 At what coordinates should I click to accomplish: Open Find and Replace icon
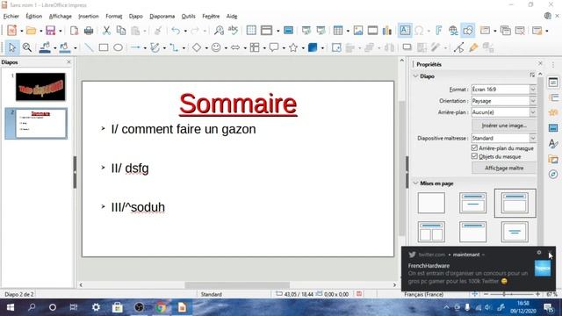pyautogui.click(x=219, y=31)
